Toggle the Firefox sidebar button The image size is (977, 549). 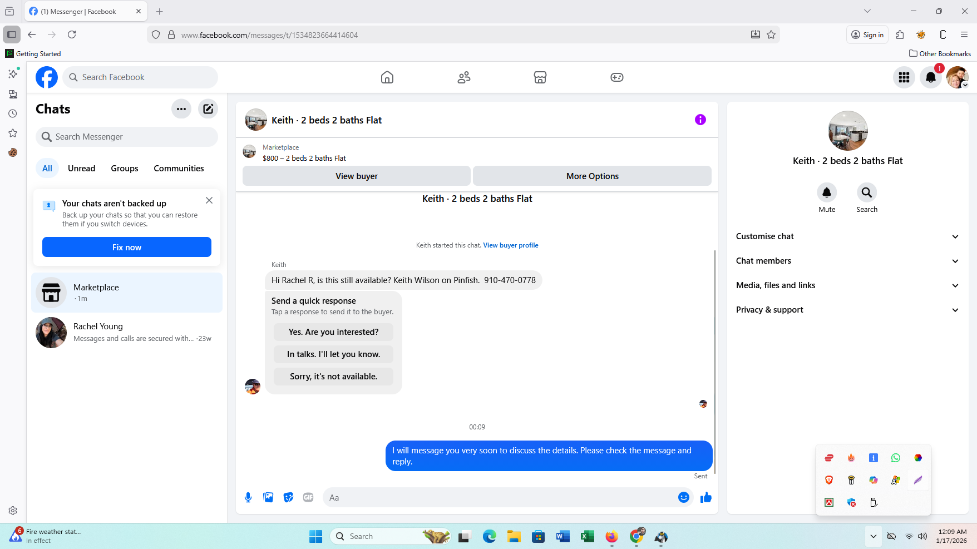tap(12, 34)
